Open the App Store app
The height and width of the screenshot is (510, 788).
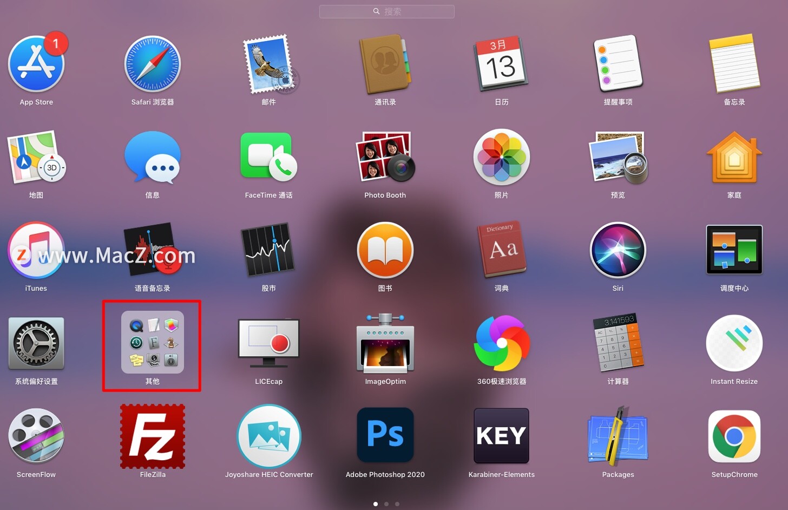click(36, 64)
